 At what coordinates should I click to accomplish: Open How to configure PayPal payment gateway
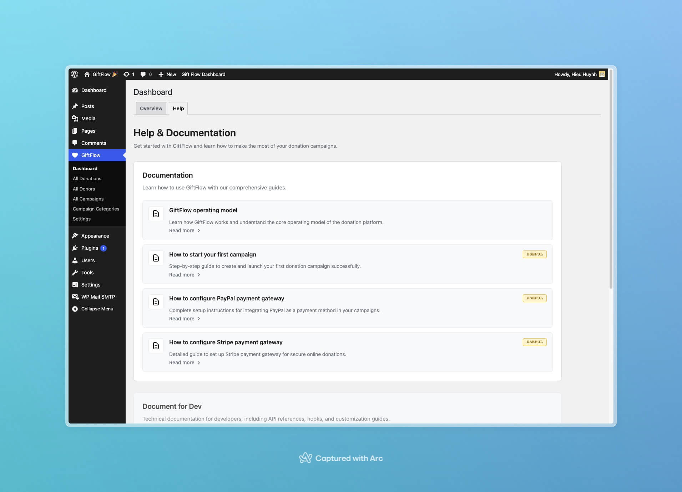(x=227, y=298)
